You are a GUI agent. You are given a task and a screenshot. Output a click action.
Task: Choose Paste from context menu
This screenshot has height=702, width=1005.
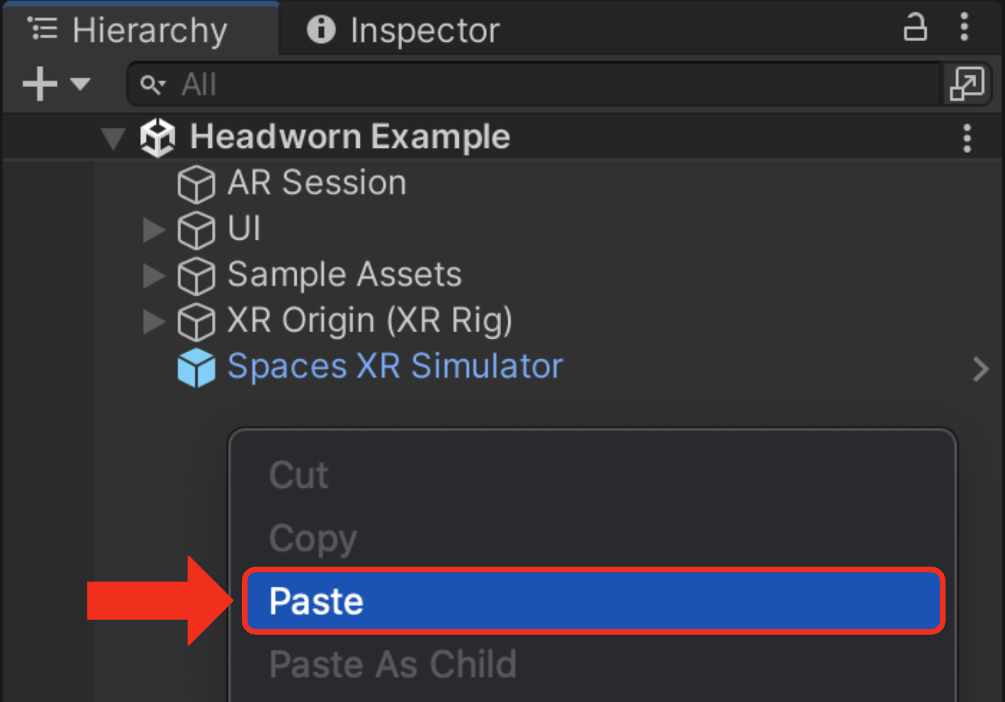tap(594, 600)
